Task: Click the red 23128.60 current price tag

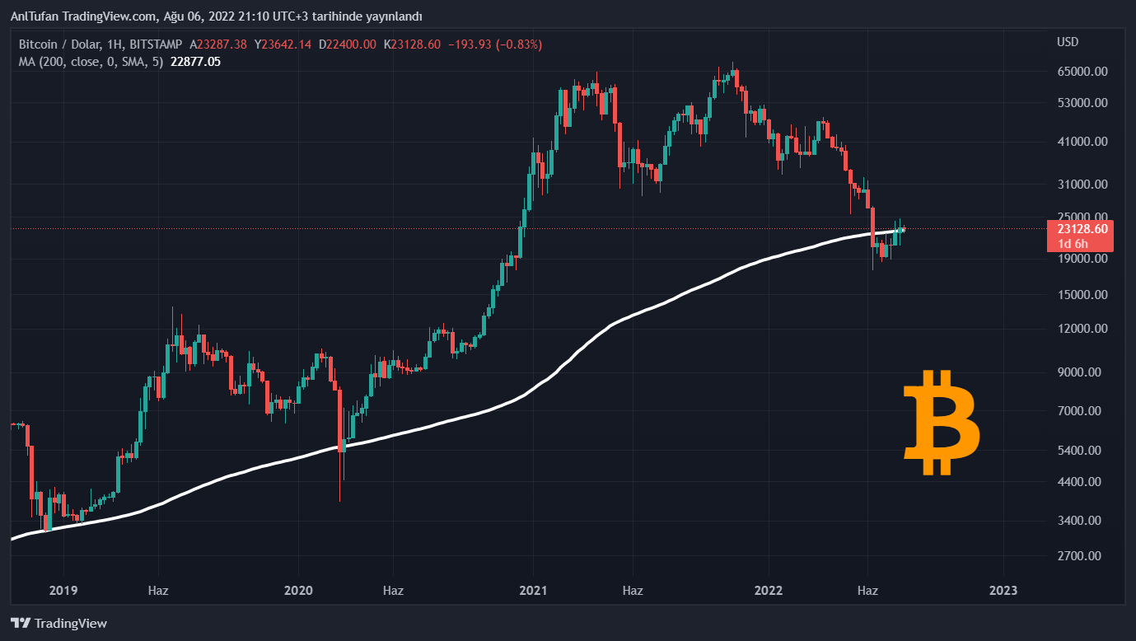Action: (1079, 228)
